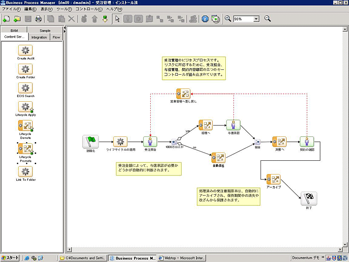Click the print icon in toolbar
The image size is (349, 262).
(x=38, y=19)
